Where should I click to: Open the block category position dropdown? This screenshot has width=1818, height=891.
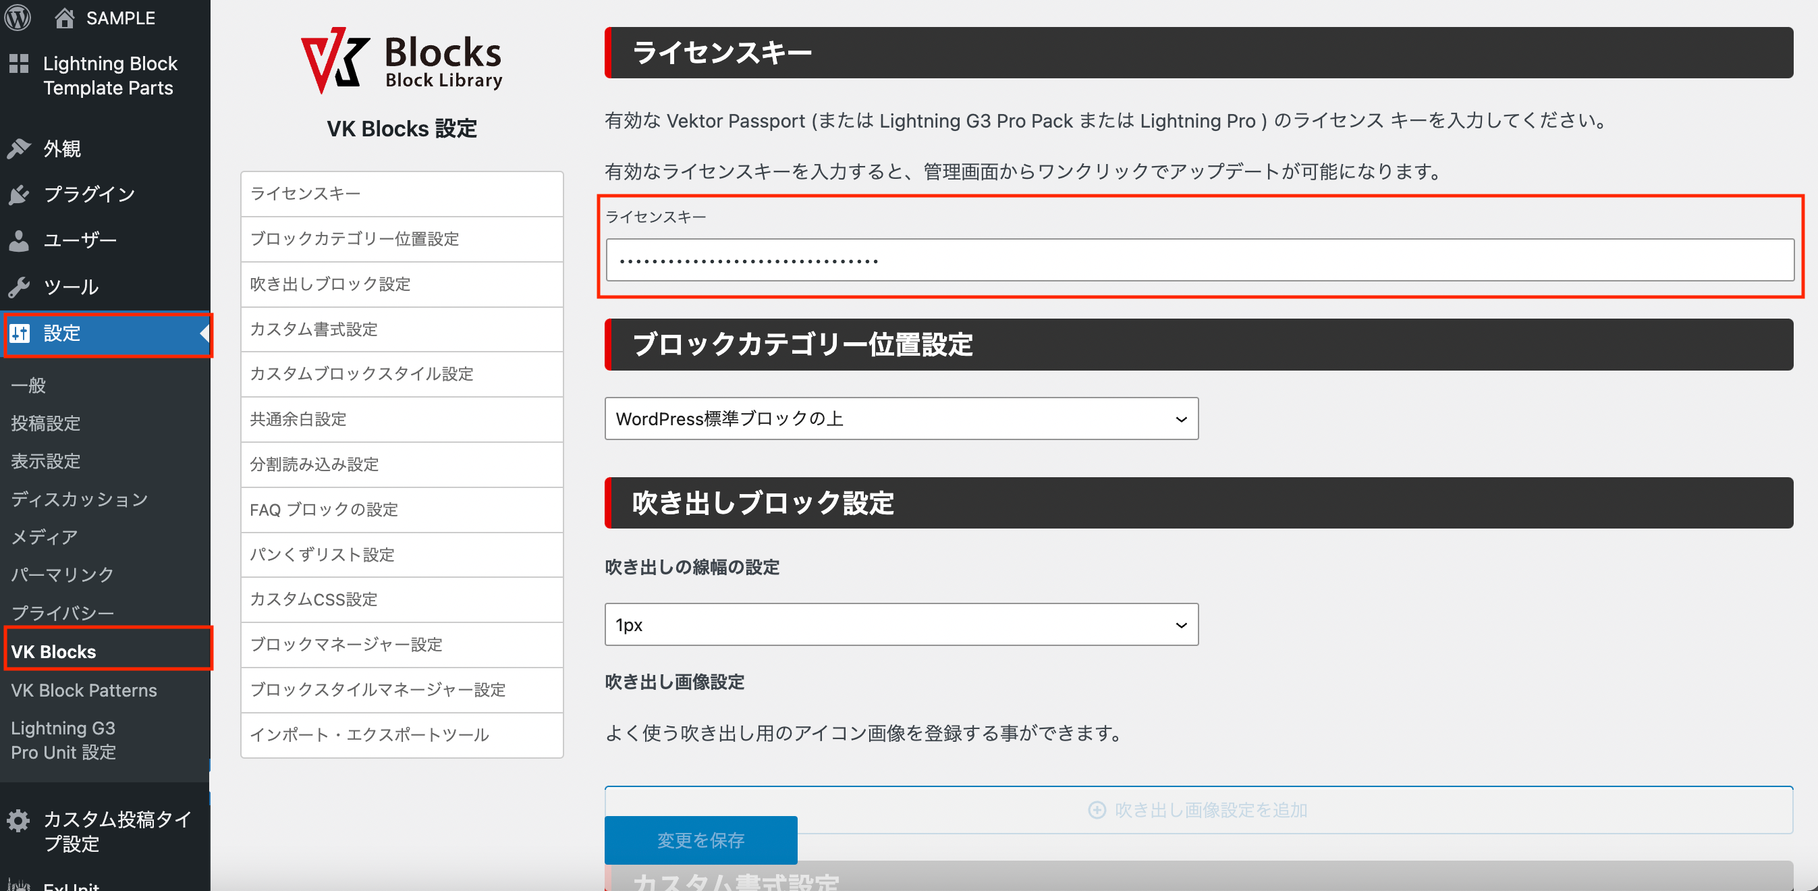(901, 418)
